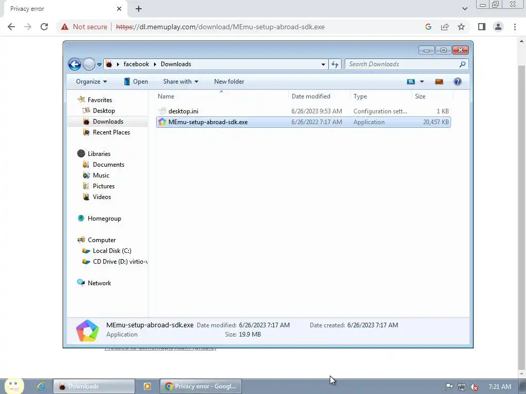The height and width of the screenshot is (394, 526).
Task: Open Chrome profile avatar
Action: click(x=498, y=27)
